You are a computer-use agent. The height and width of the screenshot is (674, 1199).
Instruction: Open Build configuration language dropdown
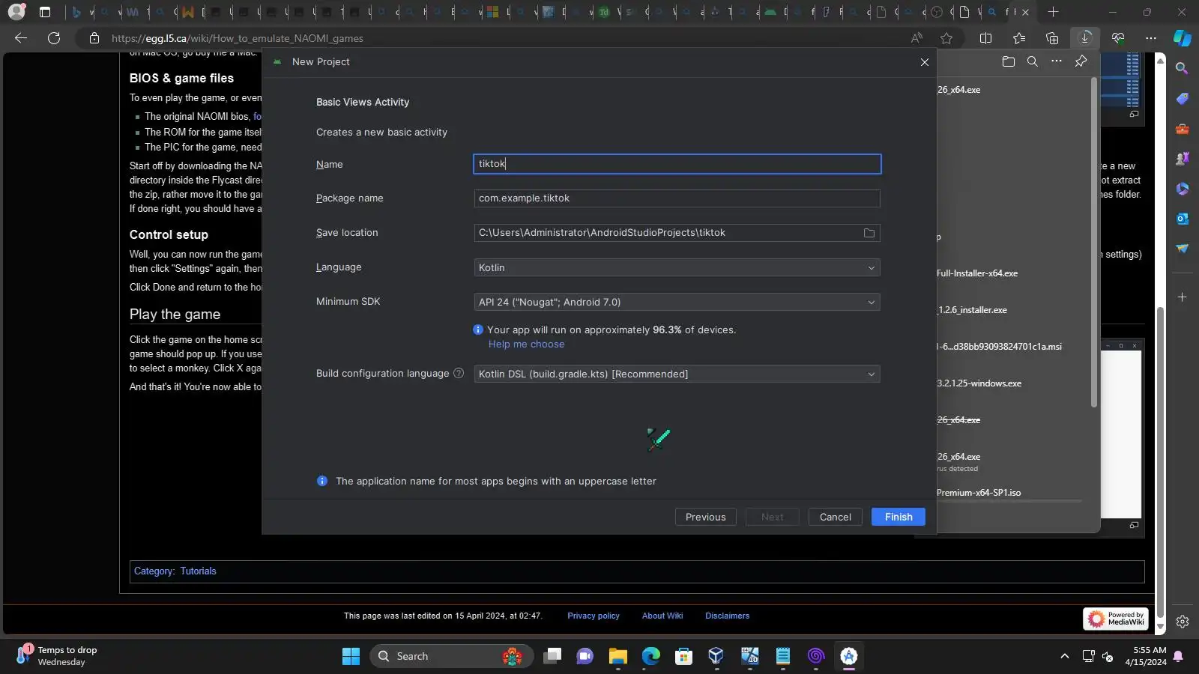tap(677, 374)
